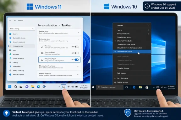Launch Edge from the Windows 10 taskbar

click(134, 87)
